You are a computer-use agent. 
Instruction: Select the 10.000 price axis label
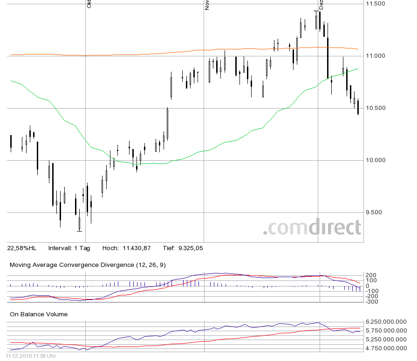point(376,160)
